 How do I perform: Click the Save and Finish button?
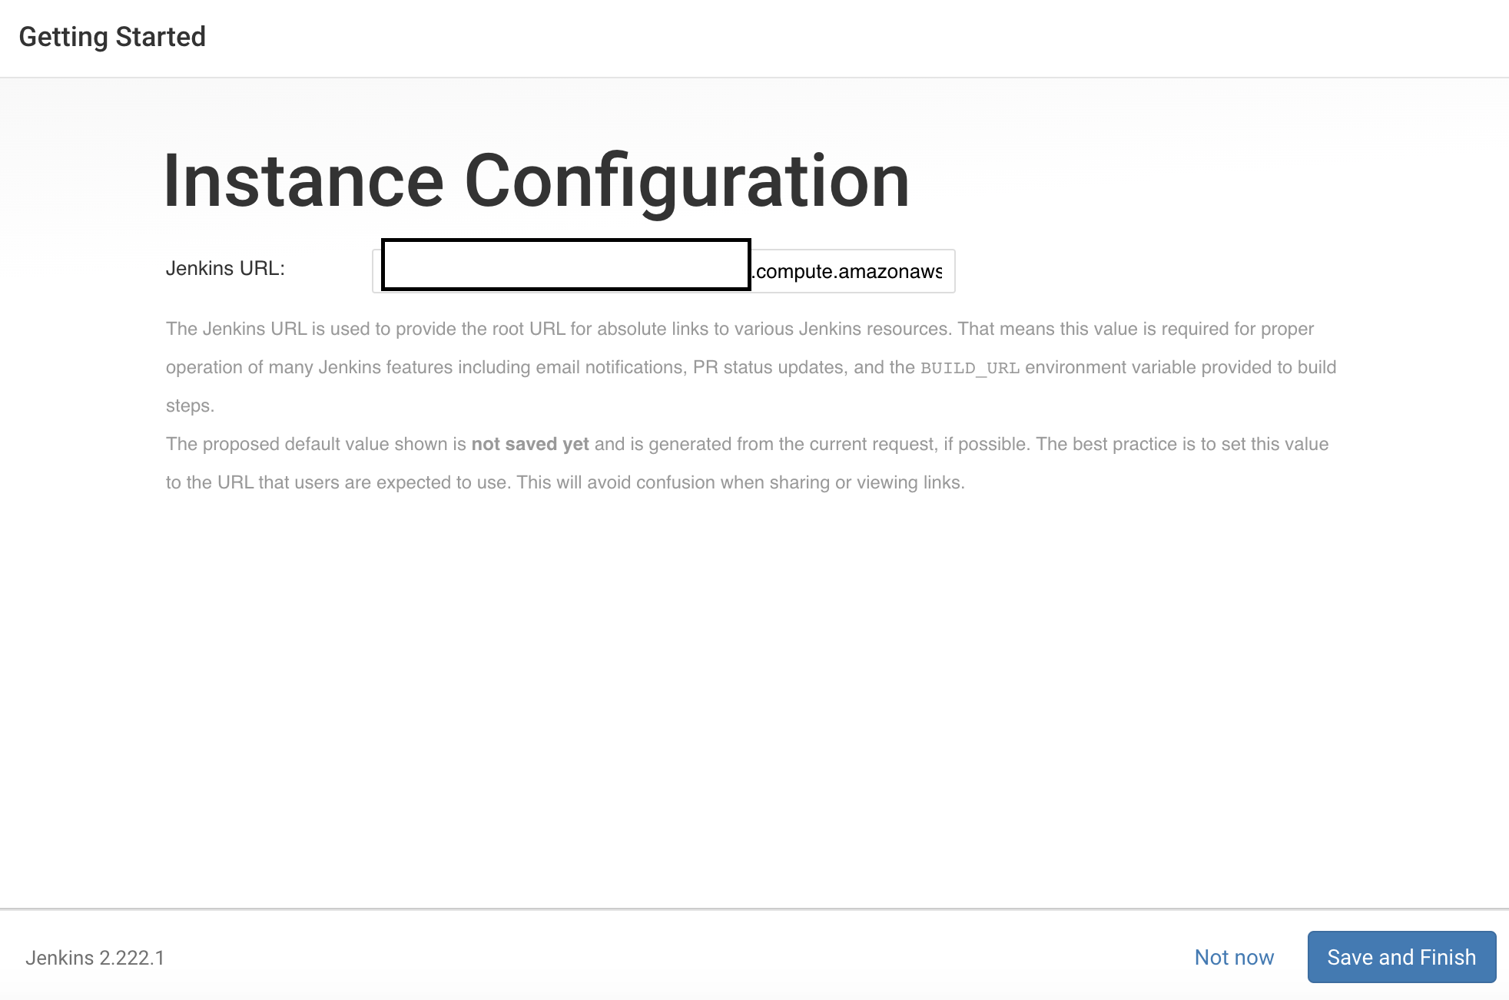[1401, 957]
